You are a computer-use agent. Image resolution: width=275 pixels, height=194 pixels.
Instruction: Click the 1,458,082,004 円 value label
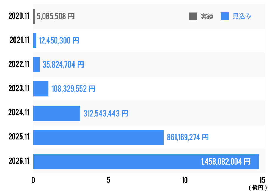tap(226, 162)
